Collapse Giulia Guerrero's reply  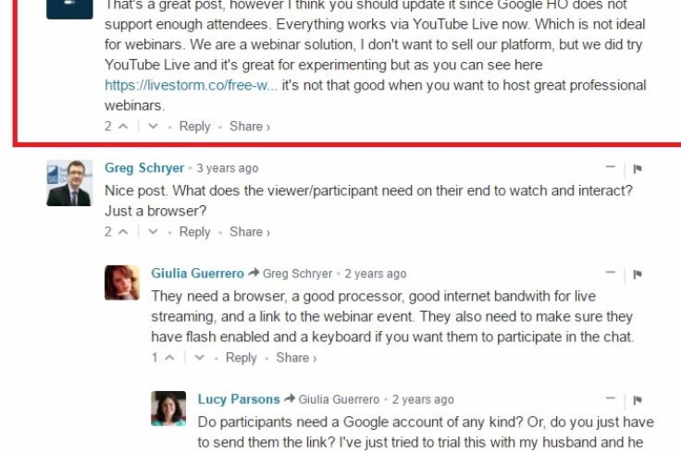point(610,274)
